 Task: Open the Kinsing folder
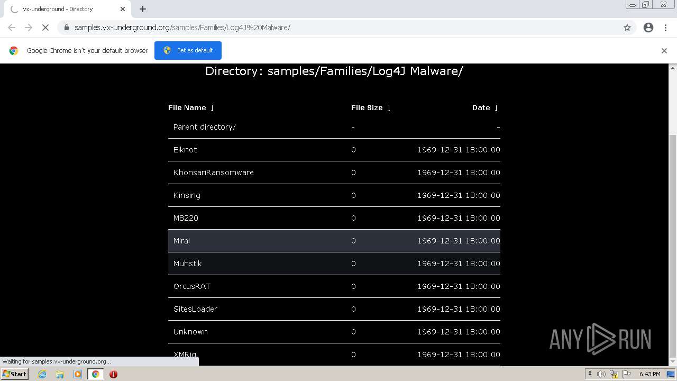[x=187, y=195]
